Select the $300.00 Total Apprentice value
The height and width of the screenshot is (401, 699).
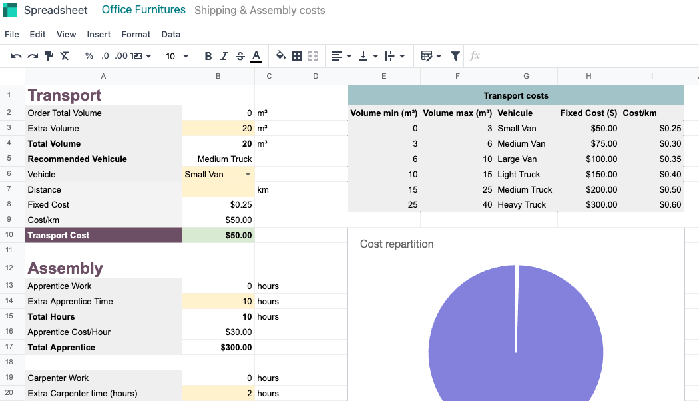(x=218, y=348)
